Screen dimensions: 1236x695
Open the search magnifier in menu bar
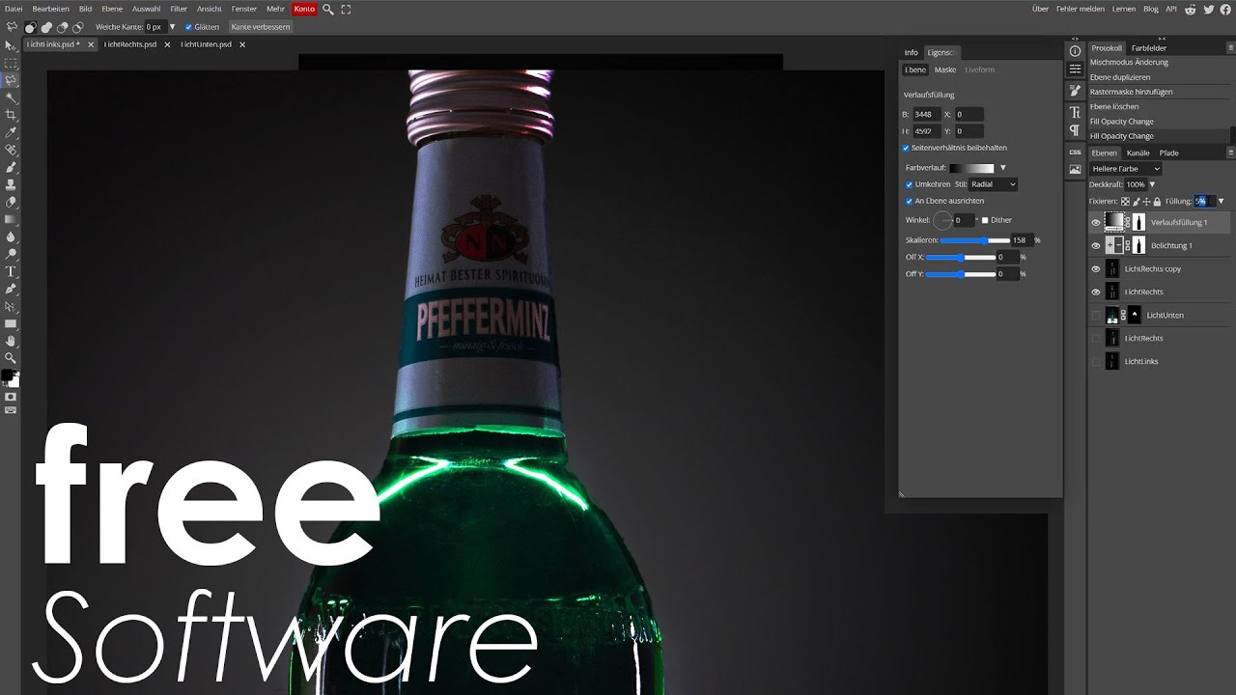click(328, 9)
